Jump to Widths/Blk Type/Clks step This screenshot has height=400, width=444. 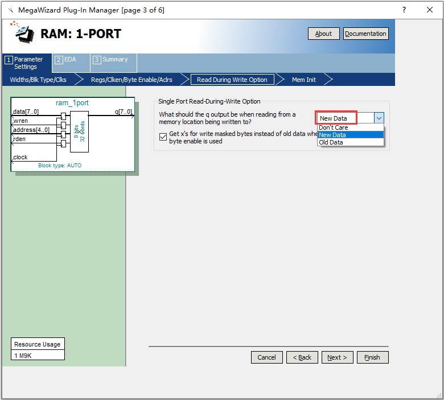pyautogui.click(x=38, y=80)
